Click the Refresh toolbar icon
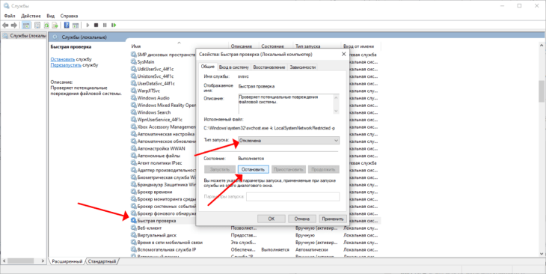The height and width of the screenshot is (274, 546). click(46, 25)
